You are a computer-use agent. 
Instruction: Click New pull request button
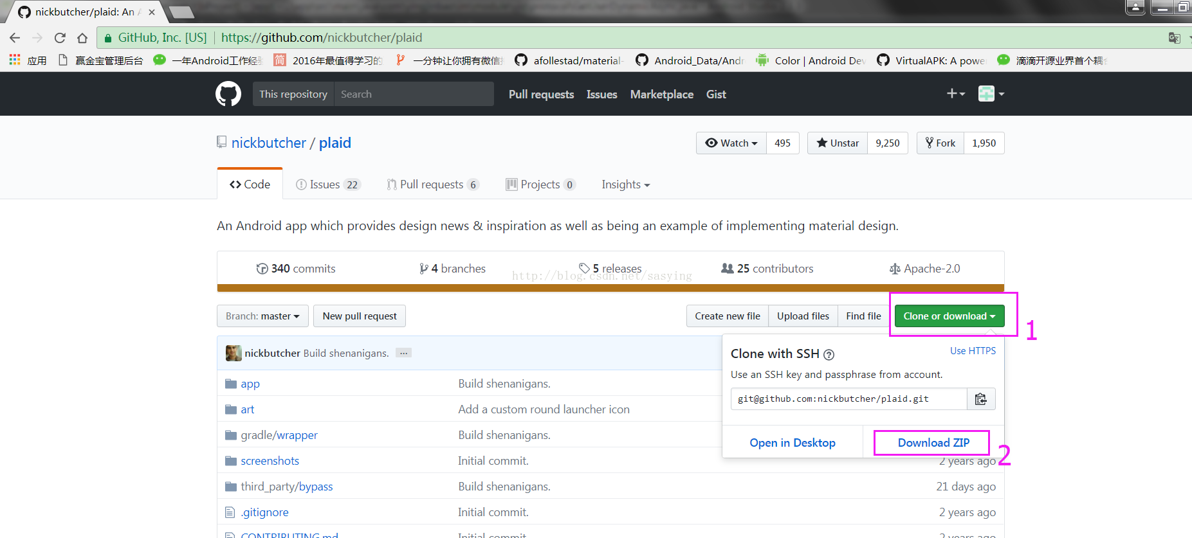point(360,316)
